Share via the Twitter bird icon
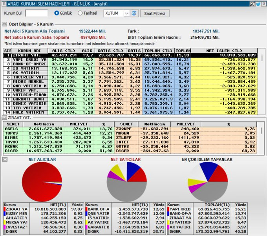This screenshot has width=267, height=236. (x=258, y=4)
